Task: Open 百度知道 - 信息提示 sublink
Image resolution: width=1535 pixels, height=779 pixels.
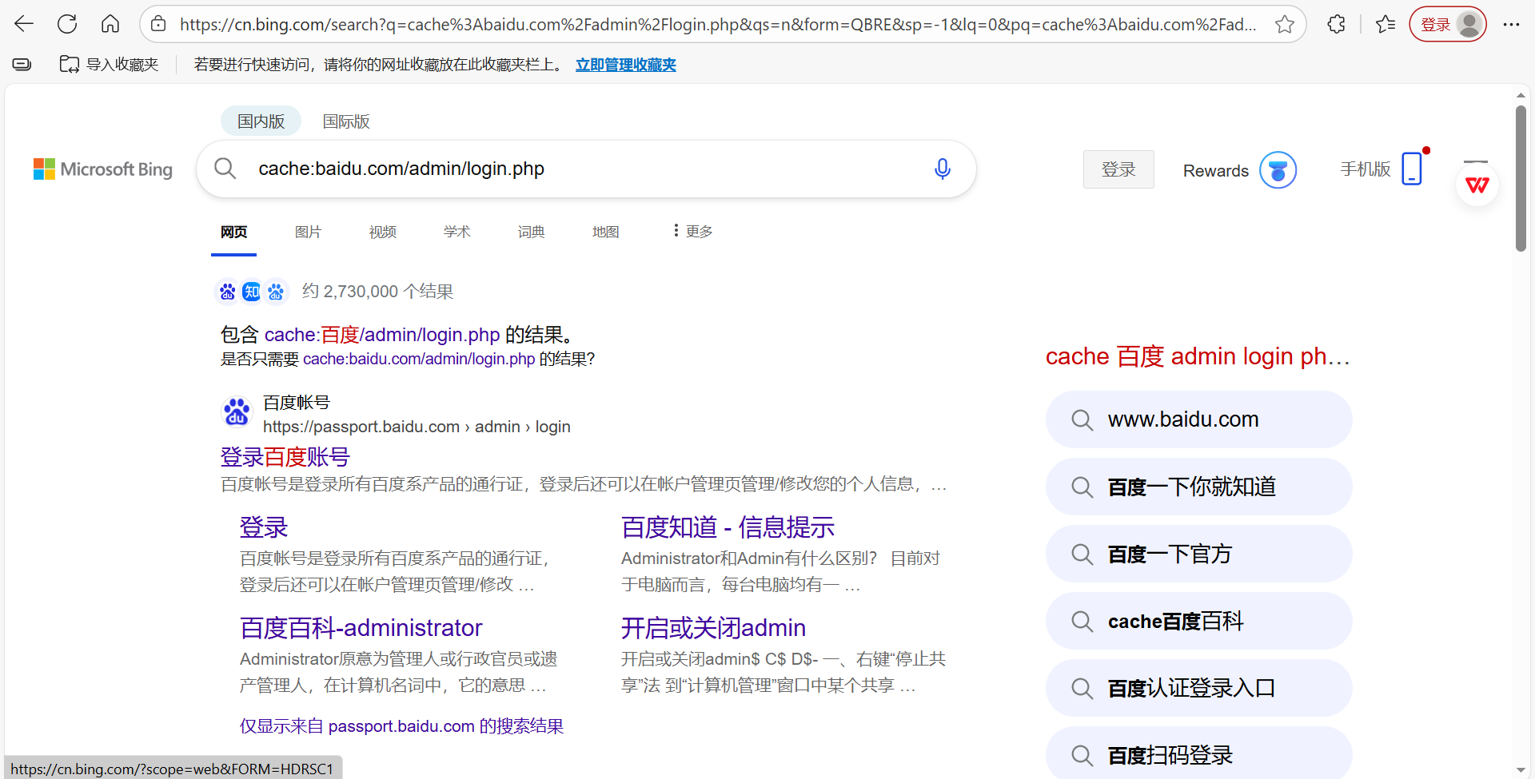Action: pyautogui.click(x=728, y=527)
